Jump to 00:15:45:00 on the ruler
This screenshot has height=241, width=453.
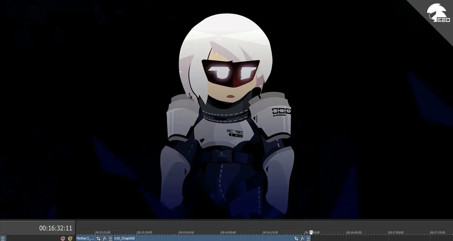coord(186,232)
